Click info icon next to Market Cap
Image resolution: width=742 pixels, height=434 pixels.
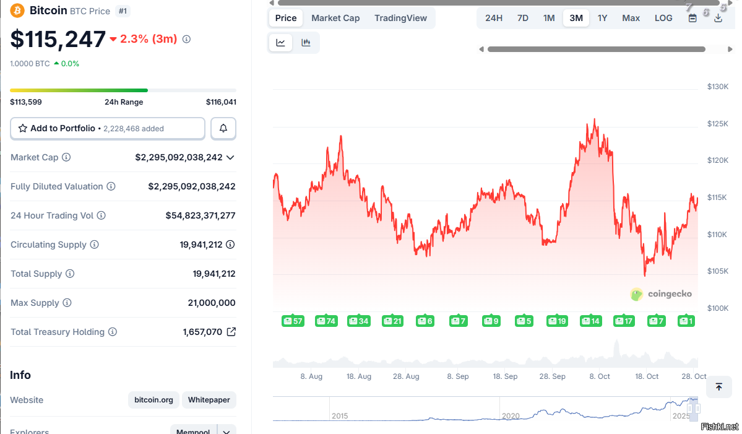(66, 157)
